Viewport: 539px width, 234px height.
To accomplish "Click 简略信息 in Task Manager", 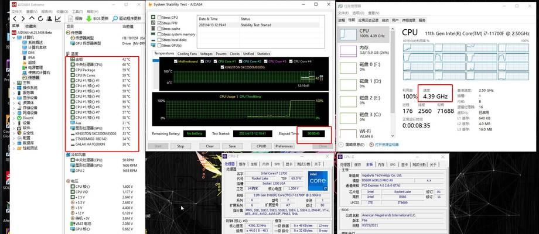I will click(x=353, y=145).
